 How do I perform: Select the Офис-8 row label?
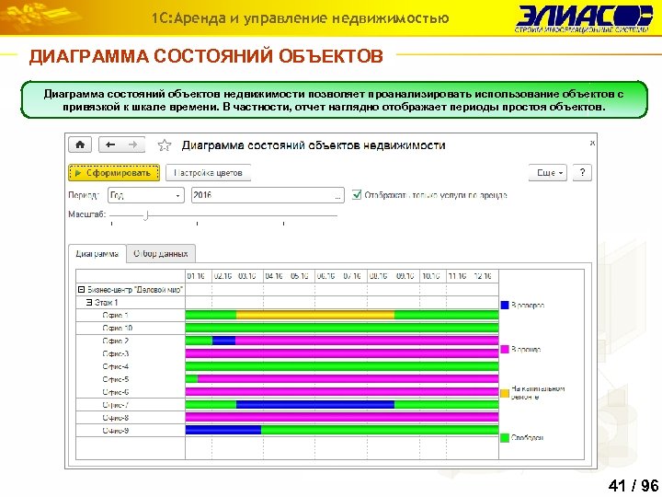(x=115, y=418)
